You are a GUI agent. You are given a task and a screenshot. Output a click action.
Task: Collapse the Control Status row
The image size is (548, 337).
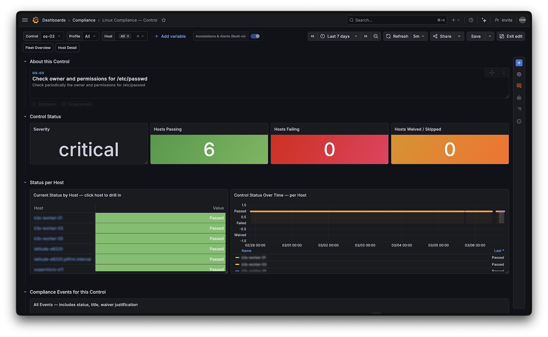[25, 117]
